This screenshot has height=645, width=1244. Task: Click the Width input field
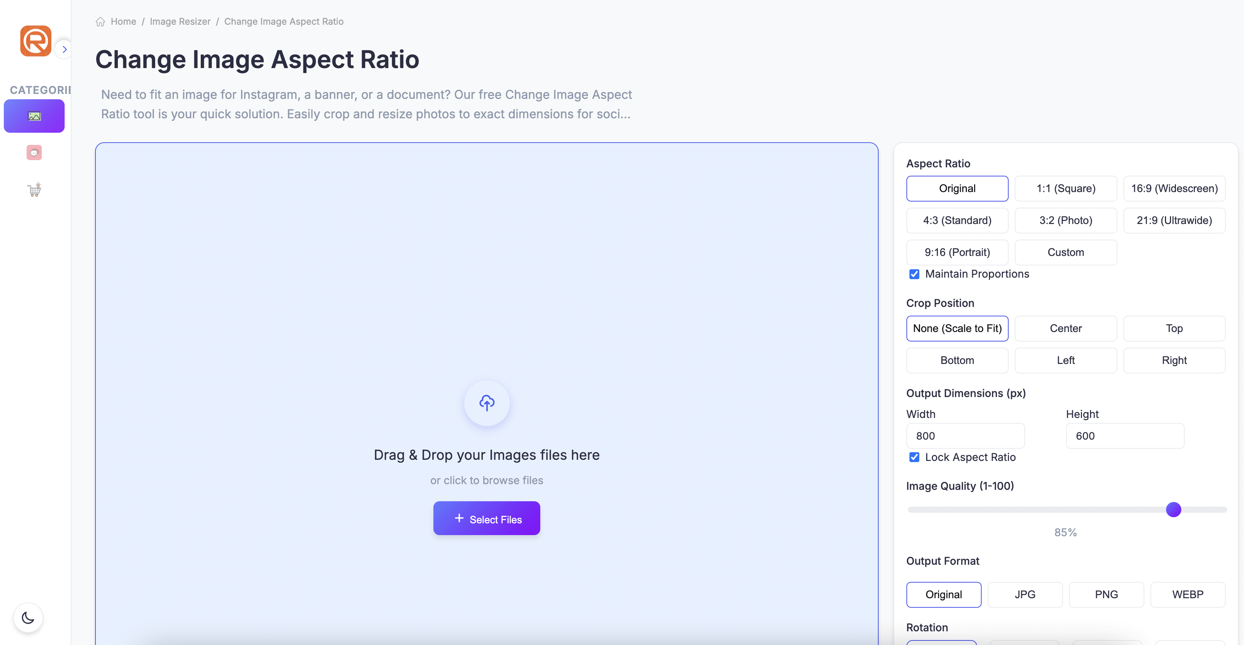tap(965, 435)
